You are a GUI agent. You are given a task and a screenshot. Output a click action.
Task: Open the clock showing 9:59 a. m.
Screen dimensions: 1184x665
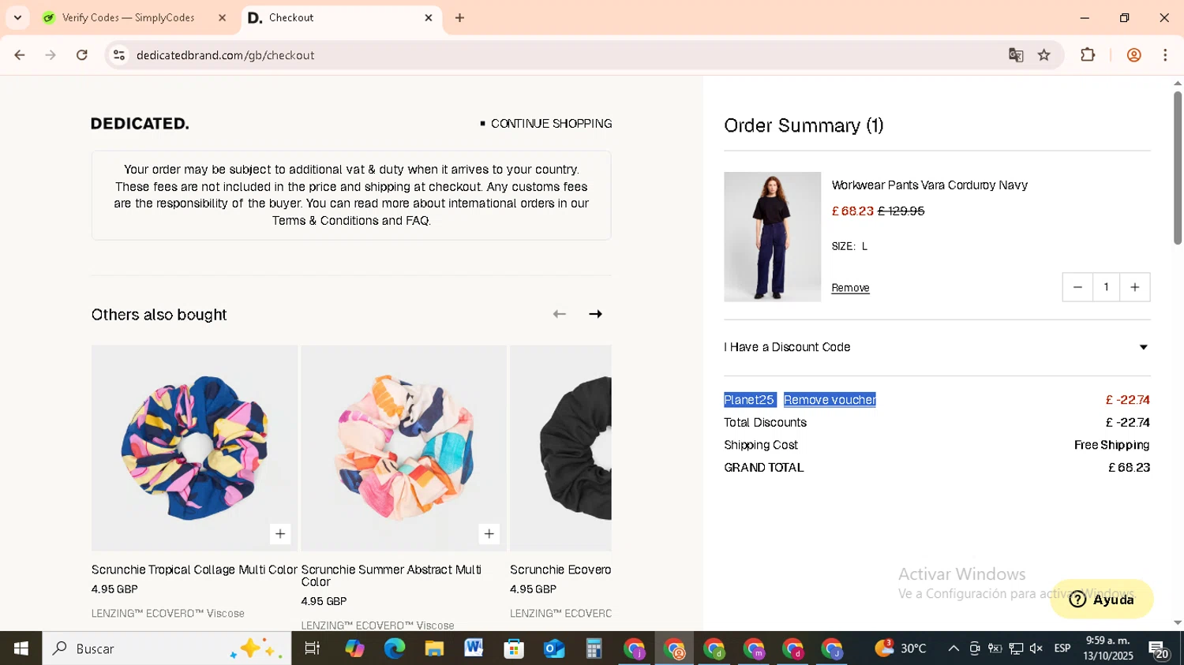1108,648
